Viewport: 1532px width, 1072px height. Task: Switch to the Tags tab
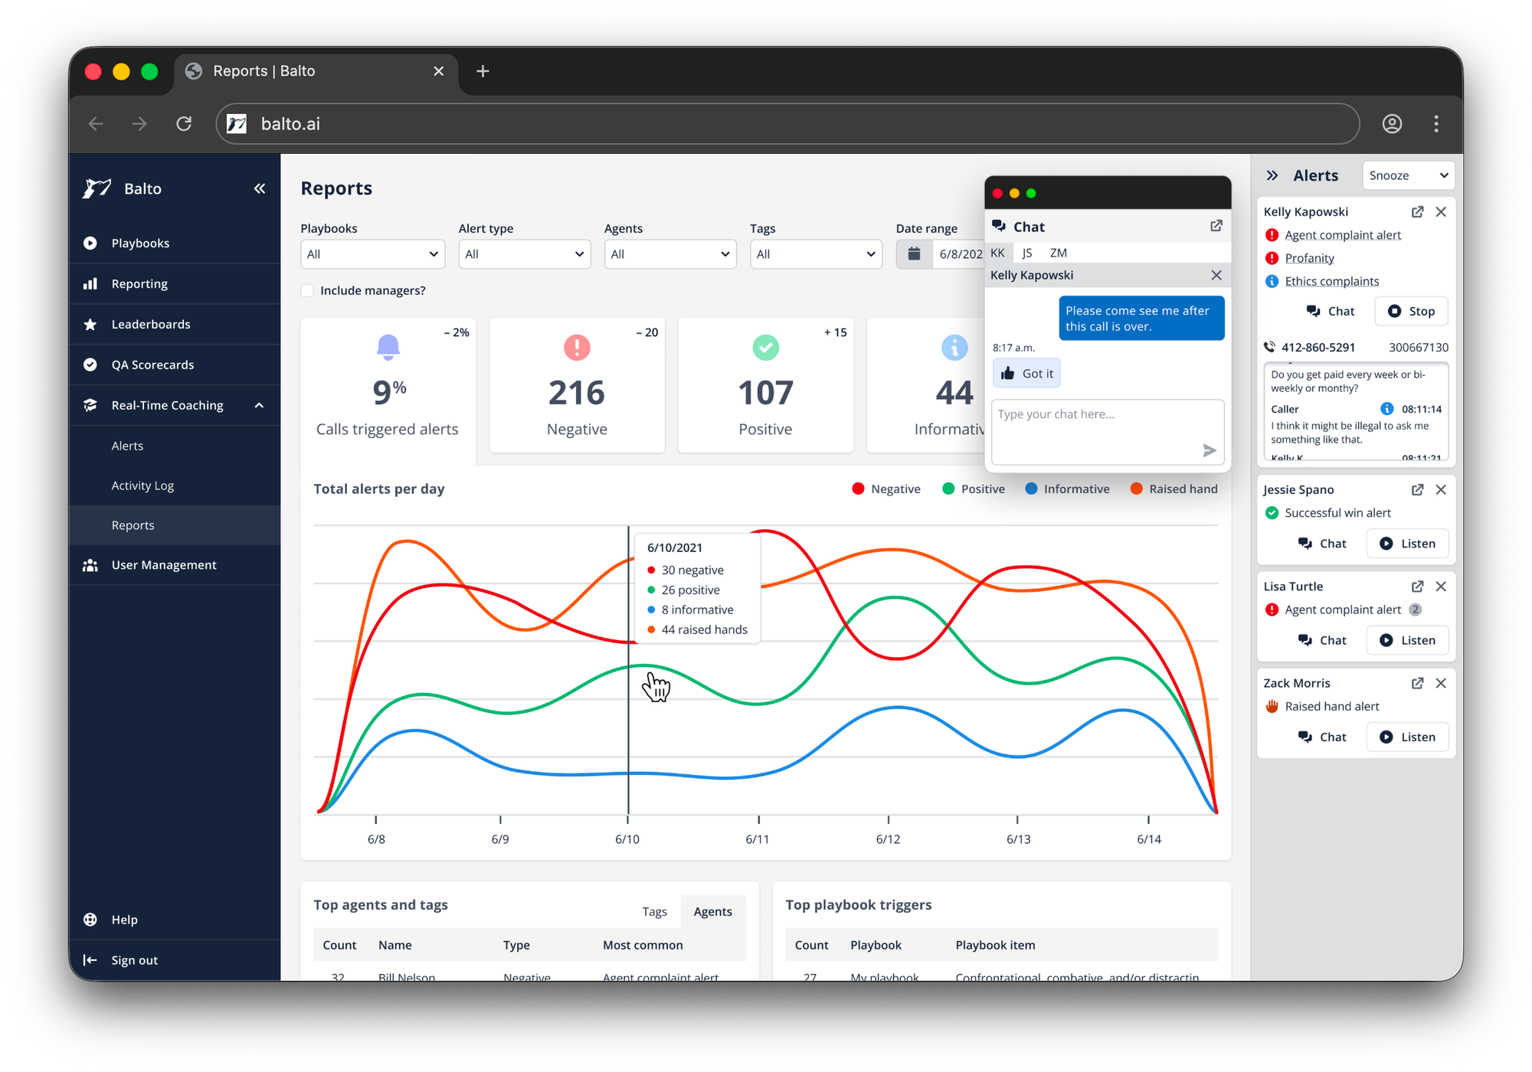pyautogui.click(x=654, y=911)
